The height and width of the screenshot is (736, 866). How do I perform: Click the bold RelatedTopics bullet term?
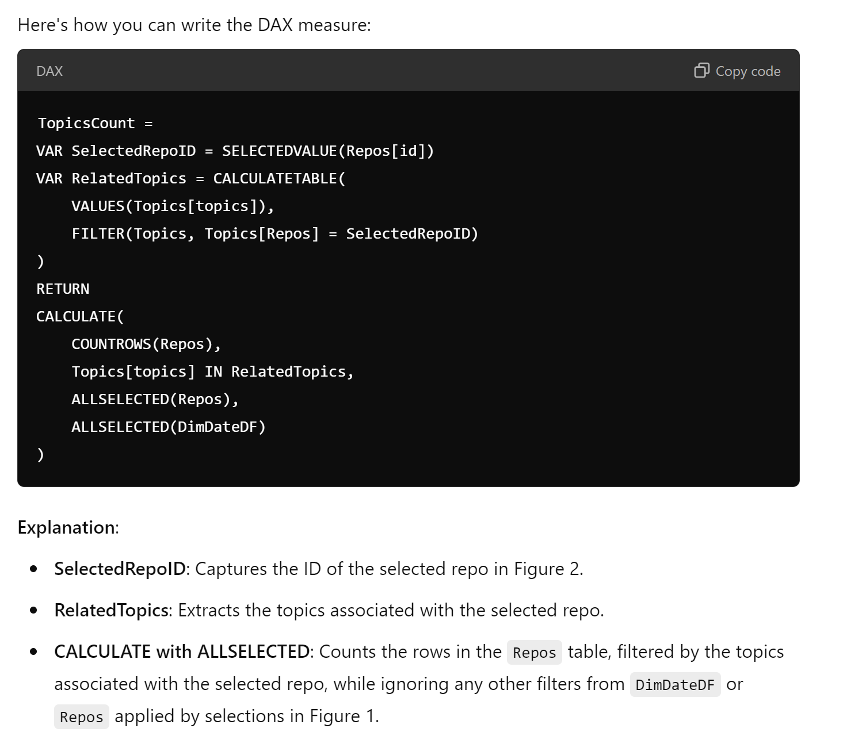[x=111, y=610]
